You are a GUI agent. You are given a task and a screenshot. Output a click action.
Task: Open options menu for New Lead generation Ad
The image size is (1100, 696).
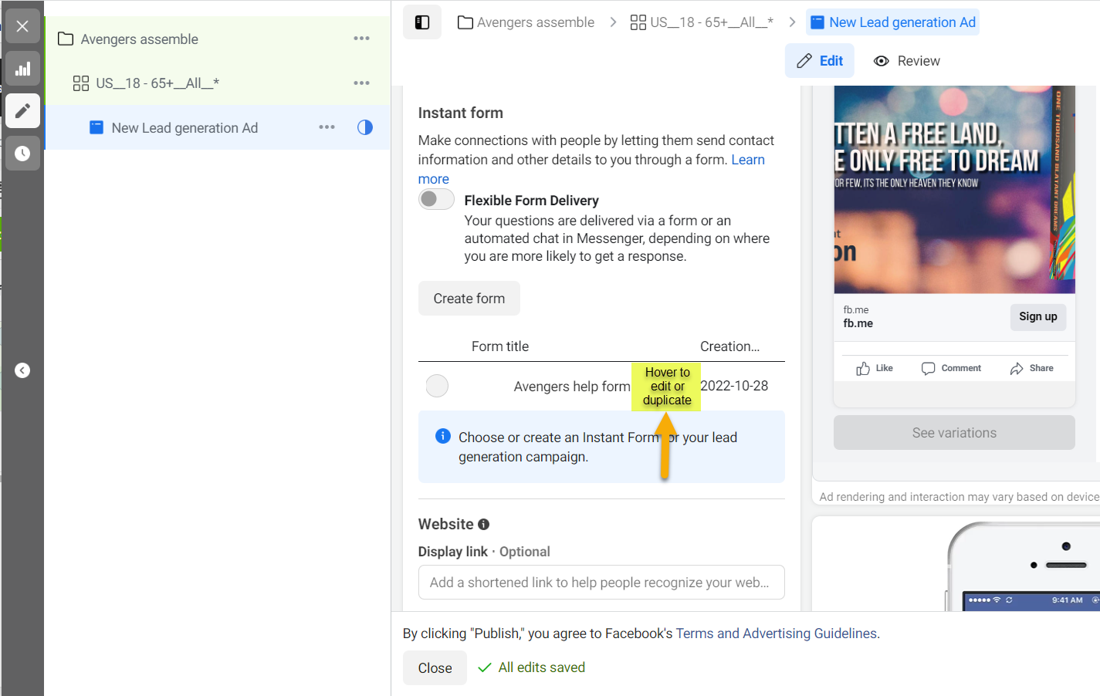pos(327,127)
